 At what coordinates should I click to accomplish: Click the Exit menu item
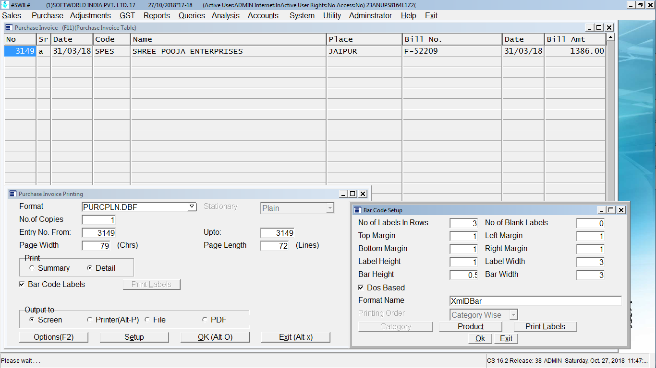pos(431,15)
